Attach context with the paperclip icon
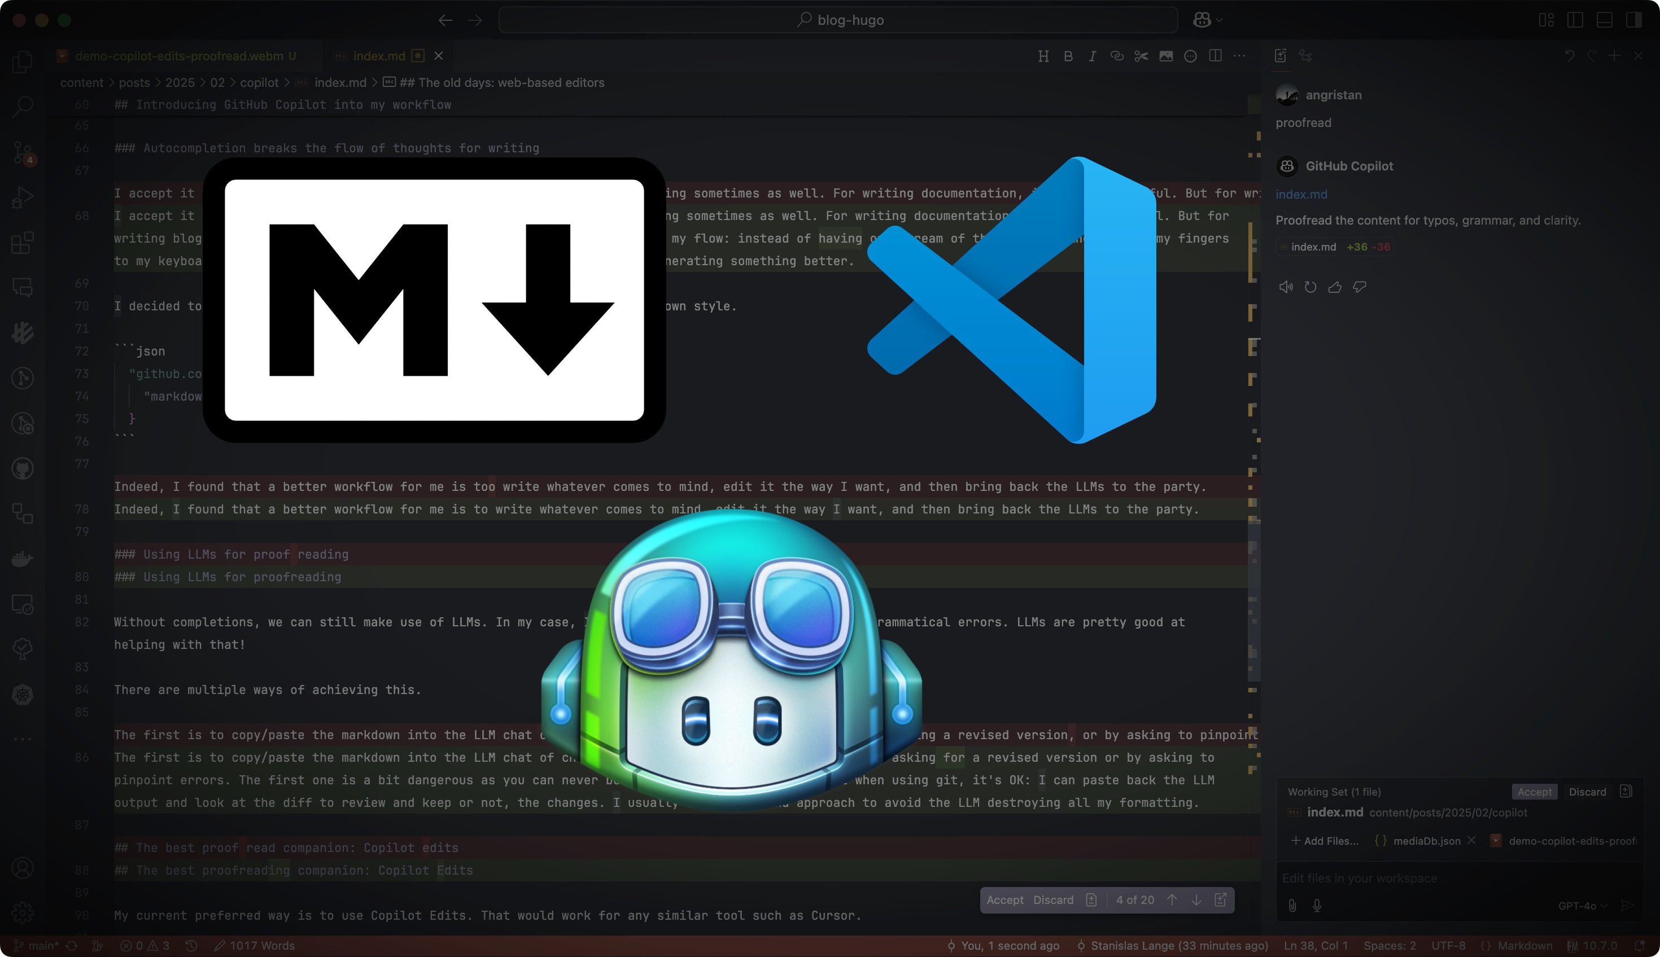Image resolution: width=1660 pixels, height=957 pixels. tap(1292, 906)
